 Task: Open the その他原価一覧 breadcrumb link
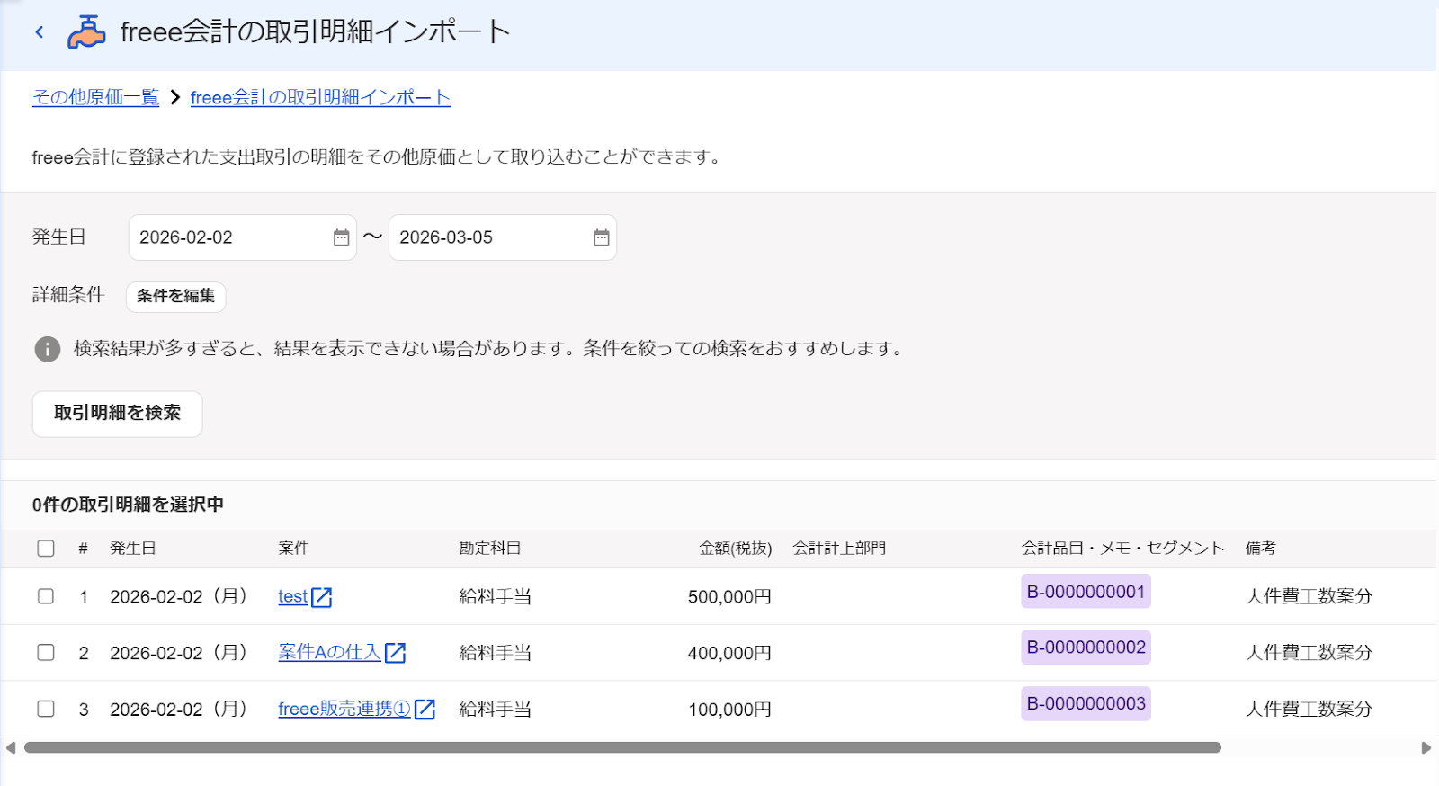95,97
